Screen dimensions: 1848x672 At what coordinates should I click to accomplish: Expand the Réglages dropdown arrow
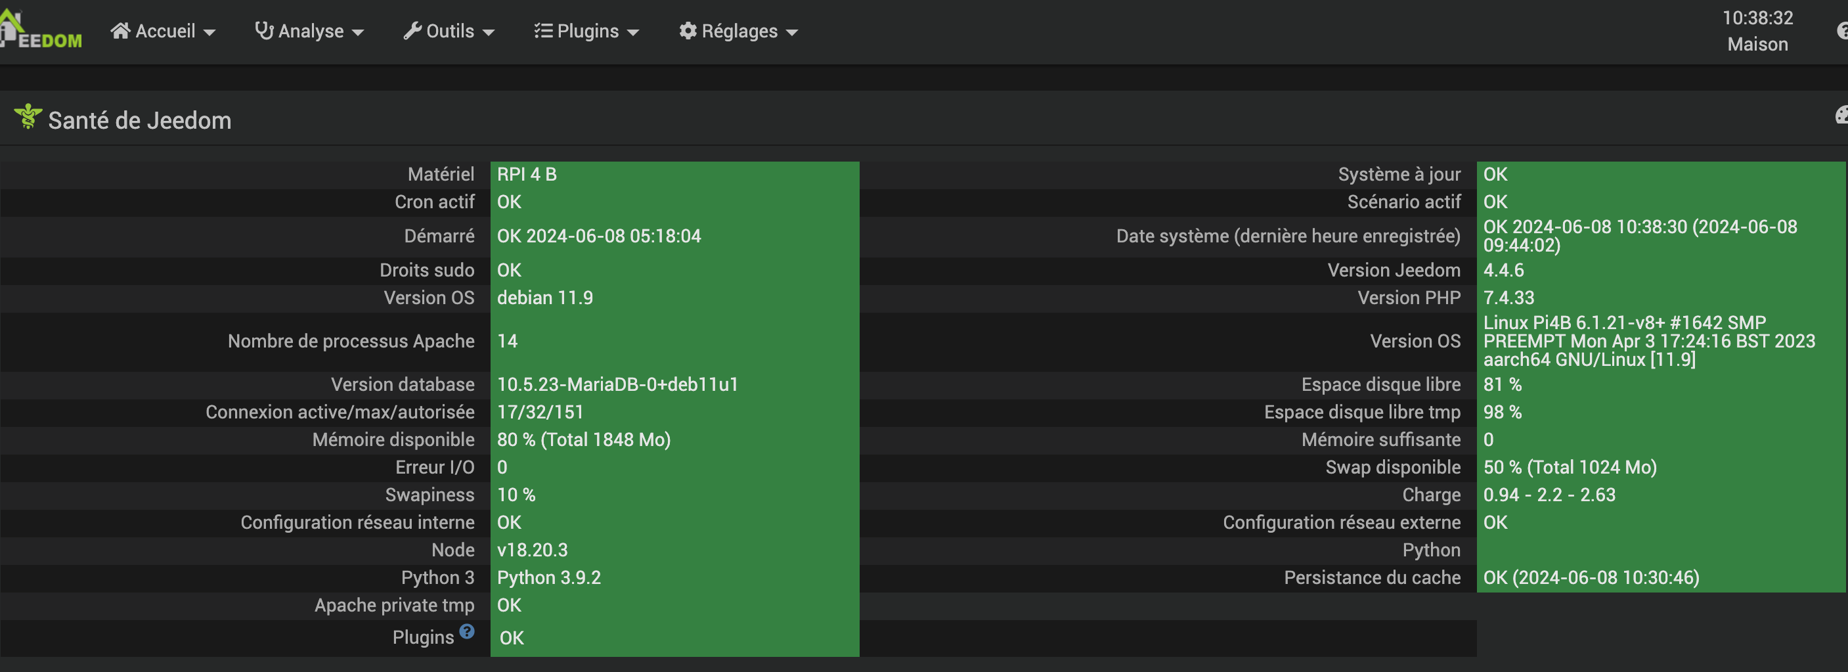[792, 32]
